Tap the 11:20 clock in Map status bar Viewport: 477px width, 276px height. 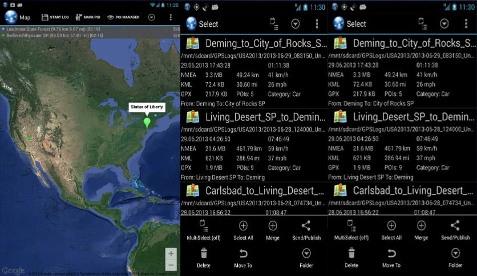tap(172, 5)
